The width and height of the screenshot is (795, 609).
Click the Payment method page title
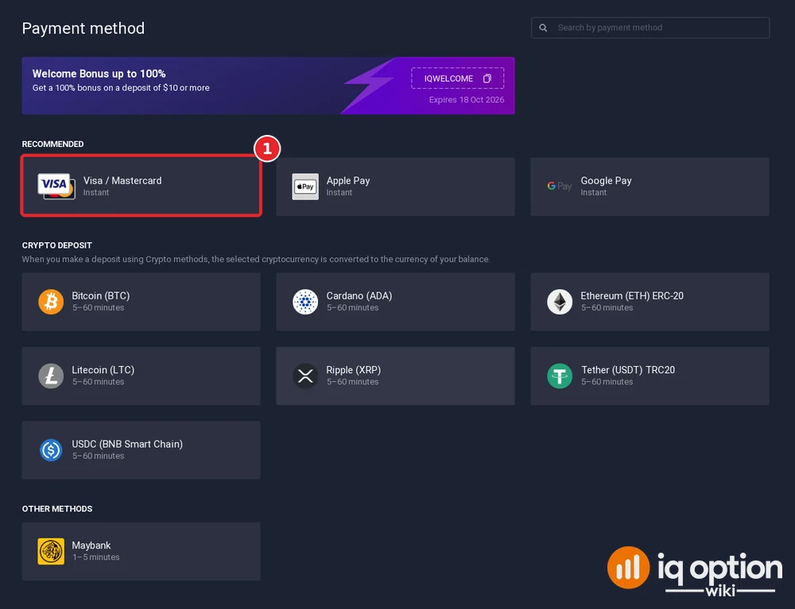click(x=83, y=29)
